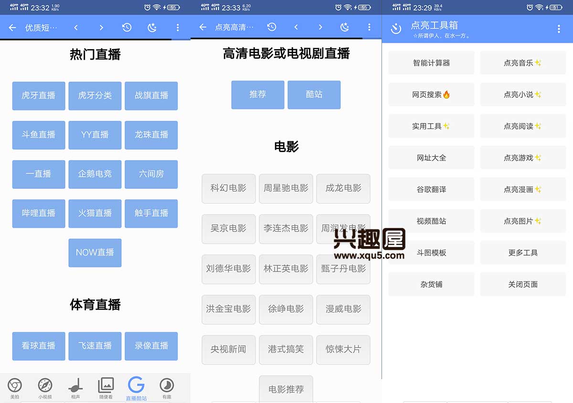This screenshot has width=573, height=403.
Task: Select the 直播酷站 bottom tab
Action: point(136,388)
